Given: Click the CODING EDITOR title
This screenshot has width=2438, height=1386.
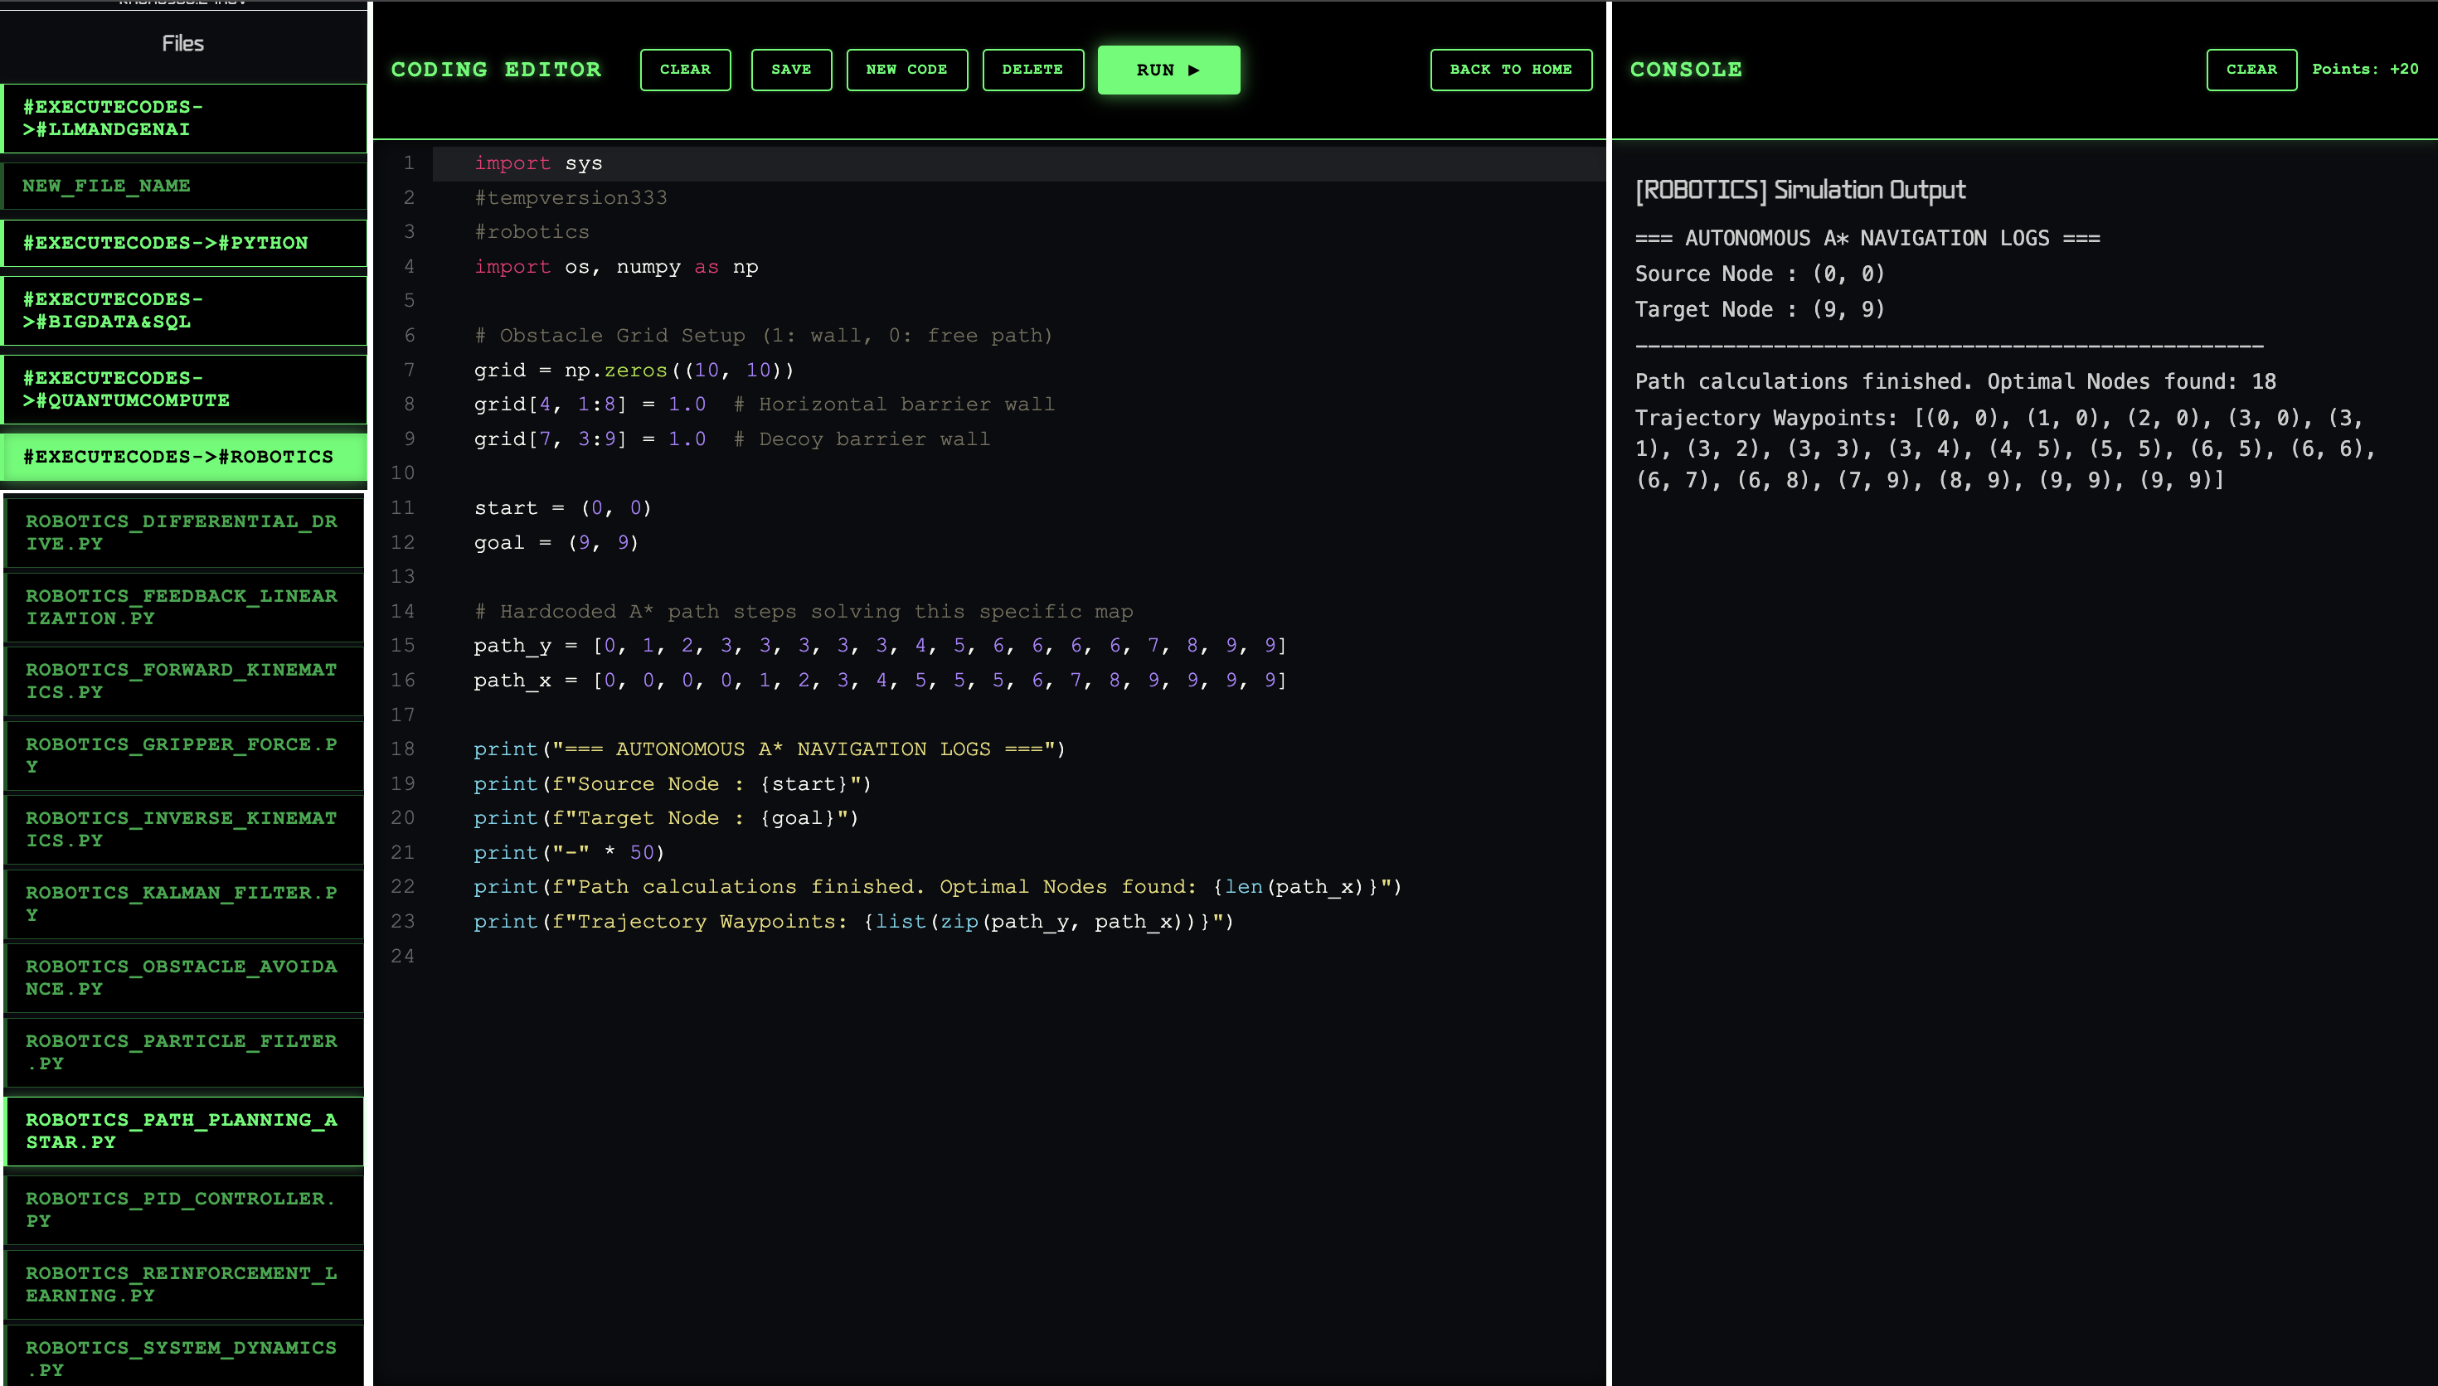Looking at the screenshot, I should click(496, 70).
